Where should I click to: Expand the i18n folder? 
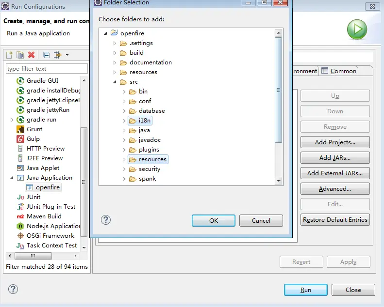124,121
